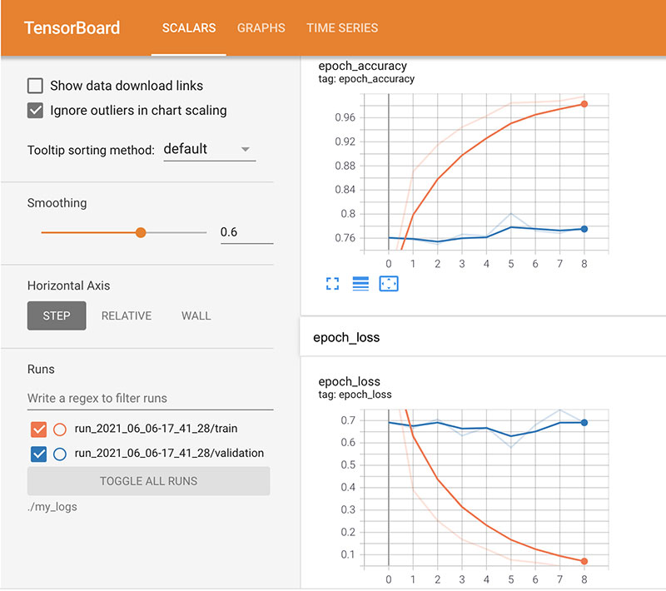The height and width of the screenshot is (591, 666).
Task: Set horizontal axis to Wall
Action: click(x=196, y=316)
